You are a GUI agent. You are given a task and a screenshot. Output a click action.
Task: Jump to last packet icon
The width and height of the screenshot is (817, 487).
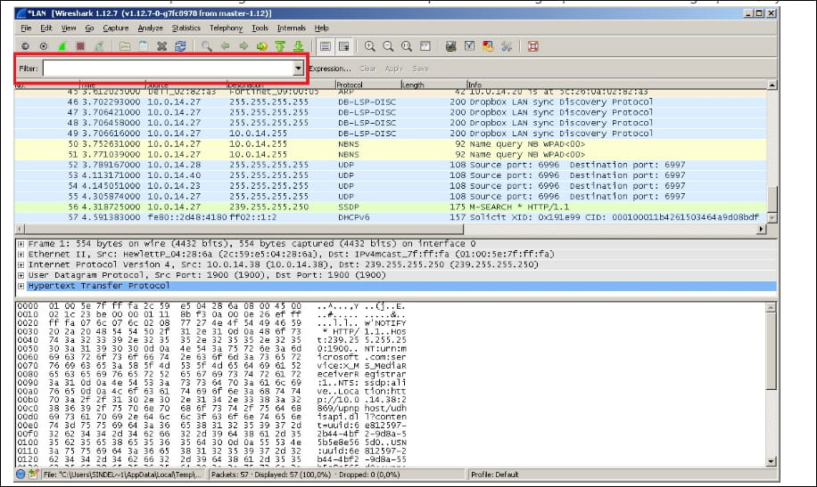[x=299, y=46]
